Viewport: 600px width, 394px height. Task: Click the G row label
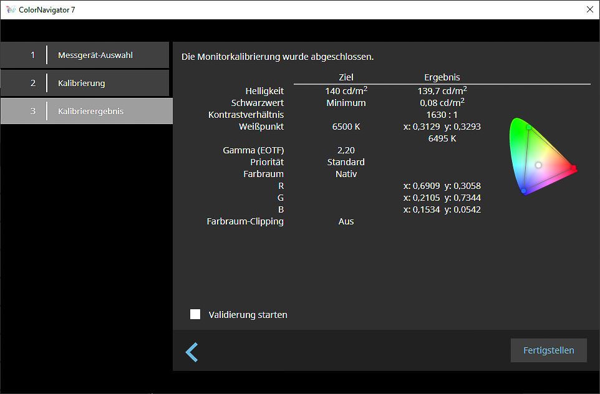tap(281, 198)
